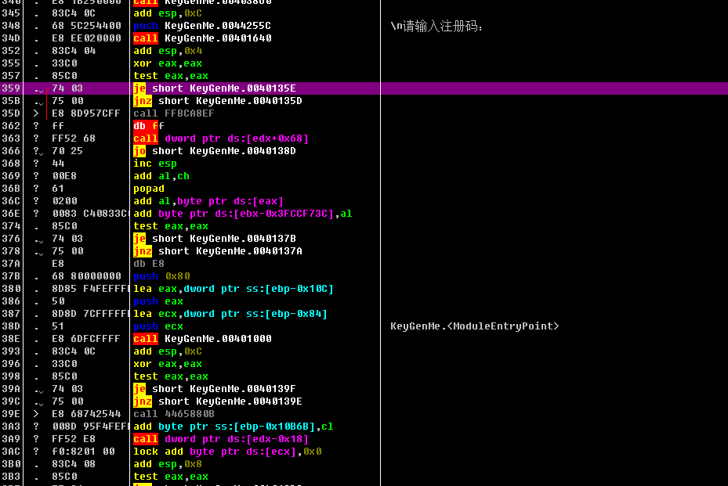Screen dimensions: 728x486
Task: Click the push KeyGenMe.0044255C instruction
Action: (202, 26)
